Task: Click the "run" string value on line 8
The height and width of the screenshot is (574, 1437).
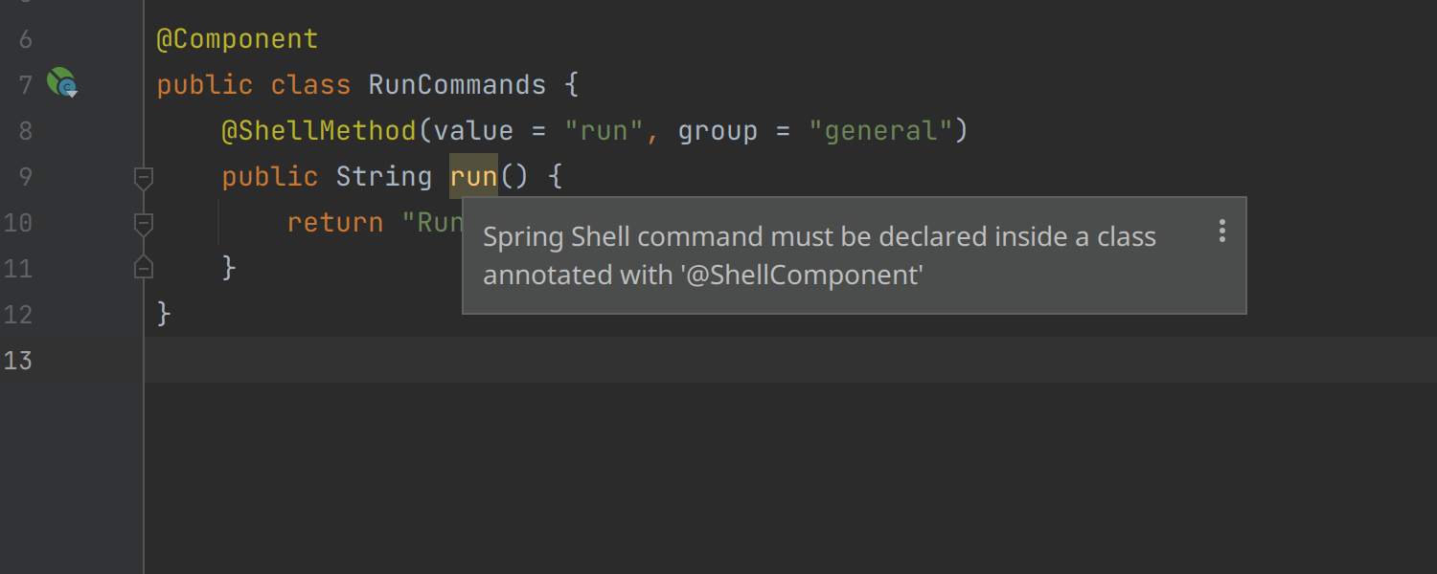Action: tap(604, 131)
